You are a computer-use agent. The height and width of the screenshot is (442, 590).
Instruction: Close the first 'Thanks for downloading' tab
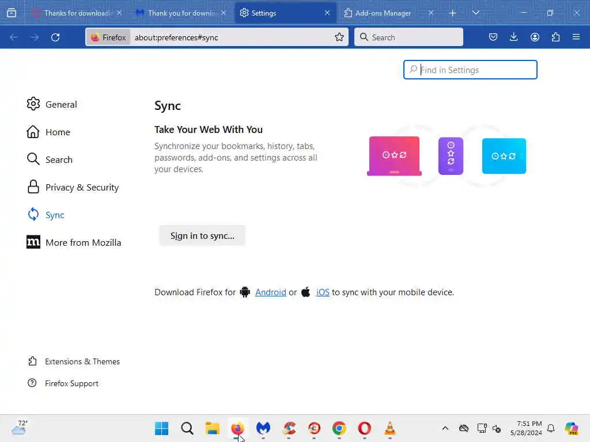coord(119,13)
